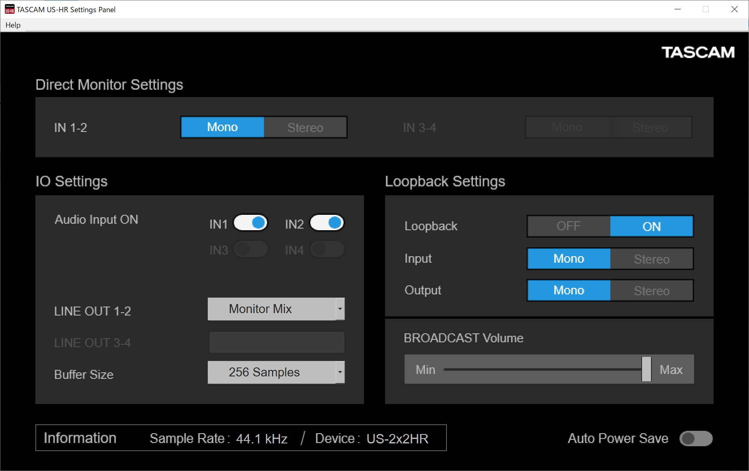
Task: Click the Min label of BROADCAST Volume
Action: pyautogui.click(x=425, y=369)
